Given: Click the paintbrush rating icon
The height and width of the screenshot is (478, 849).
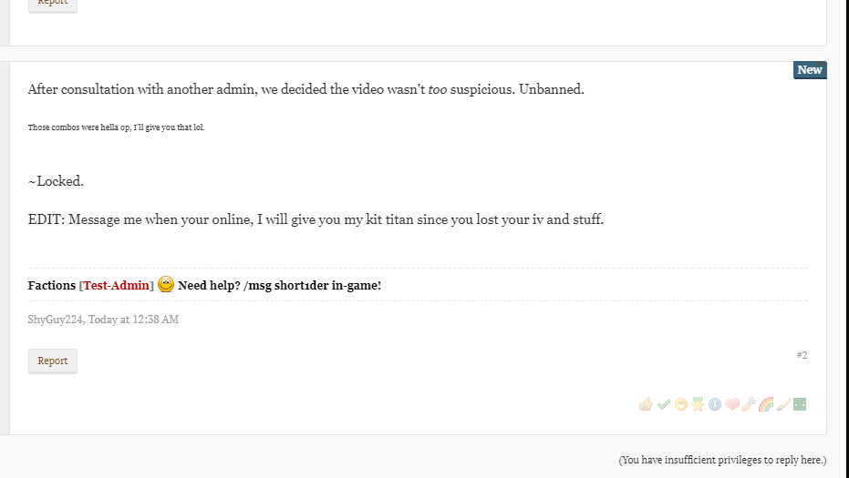Looking at the screenshot, I should [782, 404].
